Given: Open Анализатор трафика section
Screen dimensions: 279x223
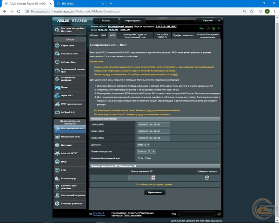Looking at the screenshot, I should click(x=70, y=79).
